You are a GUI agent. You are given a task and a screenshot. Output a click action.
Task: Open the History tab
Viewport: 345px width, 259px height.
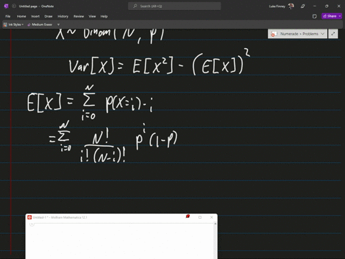tap(63, 17)
